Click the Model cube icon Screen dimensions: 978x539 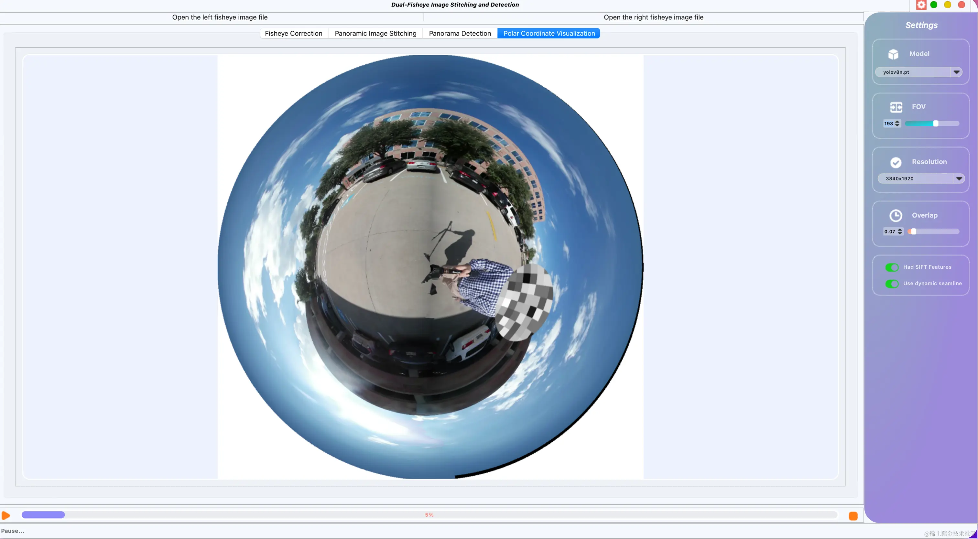click(x=893, y=54)
